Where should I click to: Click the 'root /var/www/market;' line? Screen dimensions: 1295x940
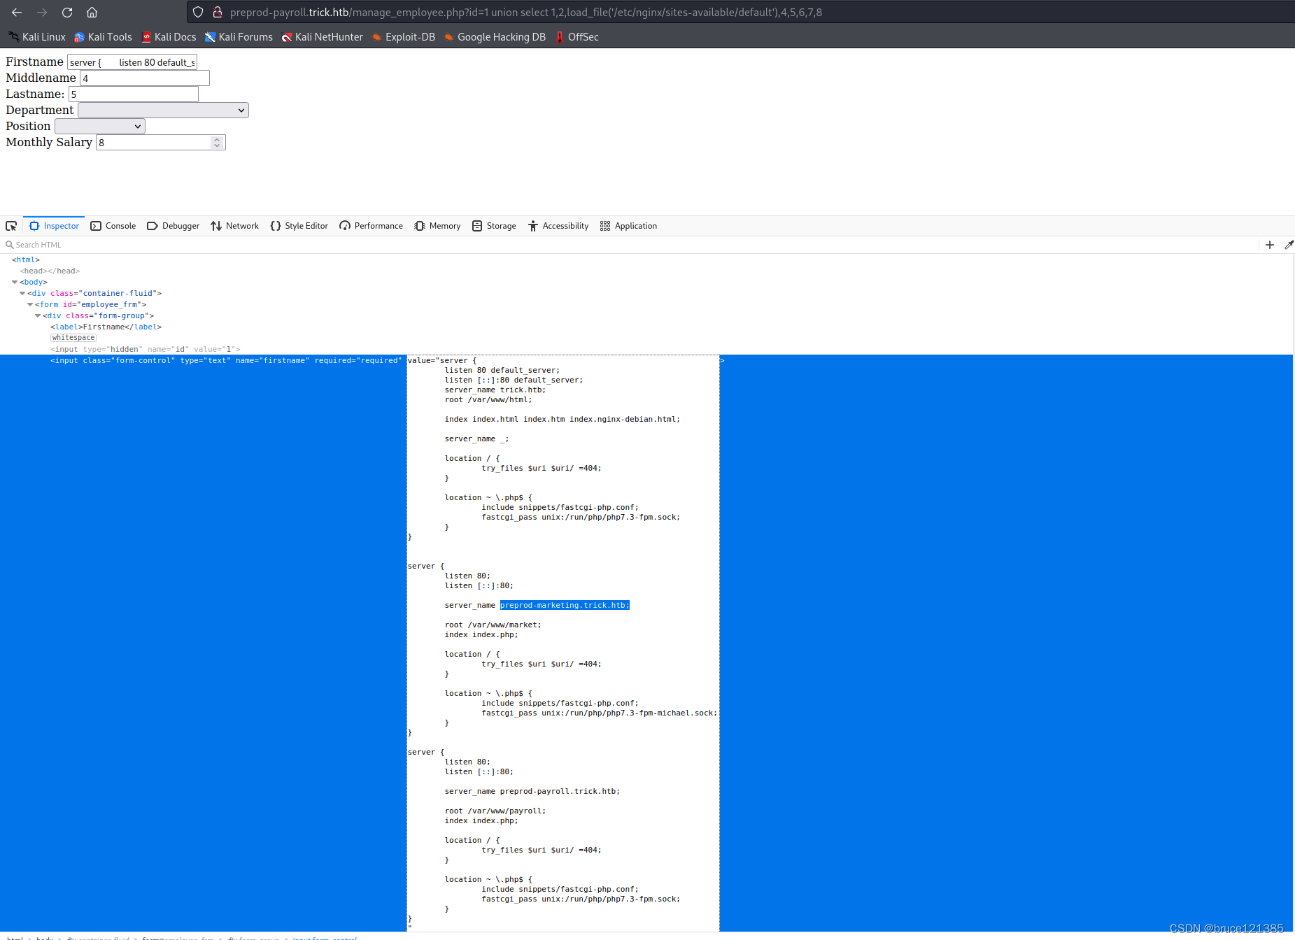[493, 625]
